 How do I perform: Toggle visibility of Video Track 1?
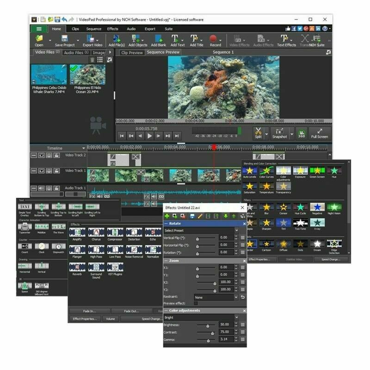pos(41,171)
